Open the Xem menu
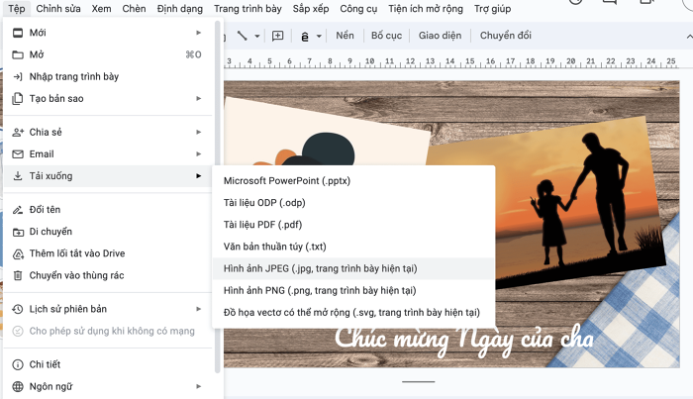 click(x=101, y=8)
